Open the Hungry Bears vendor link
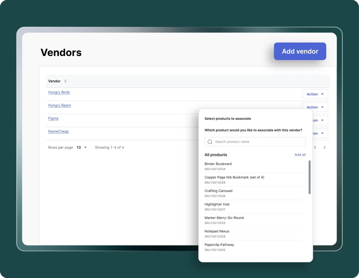 point(60,106)
